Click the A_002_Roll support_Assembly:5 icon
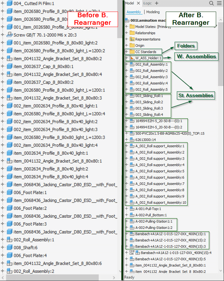The width and height of the screenshot is (224, 281). click(132, 171)
